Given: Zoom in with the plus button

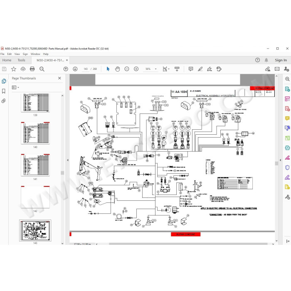Looking at the screenshot, I should tap(136, 69).
